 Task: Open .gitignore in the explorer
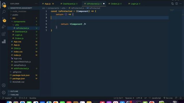coord(17,72)
